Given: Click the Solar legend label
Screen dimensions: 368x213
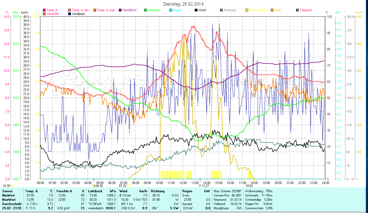Looking at the screenshot, I should point(278,10).
